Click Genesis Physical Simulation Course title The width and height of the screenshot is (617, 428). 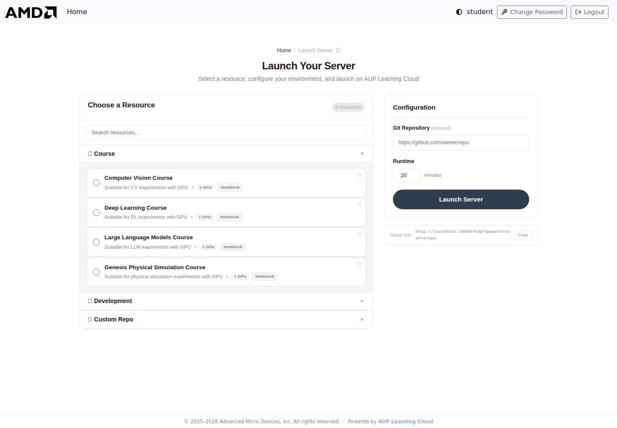155,267
